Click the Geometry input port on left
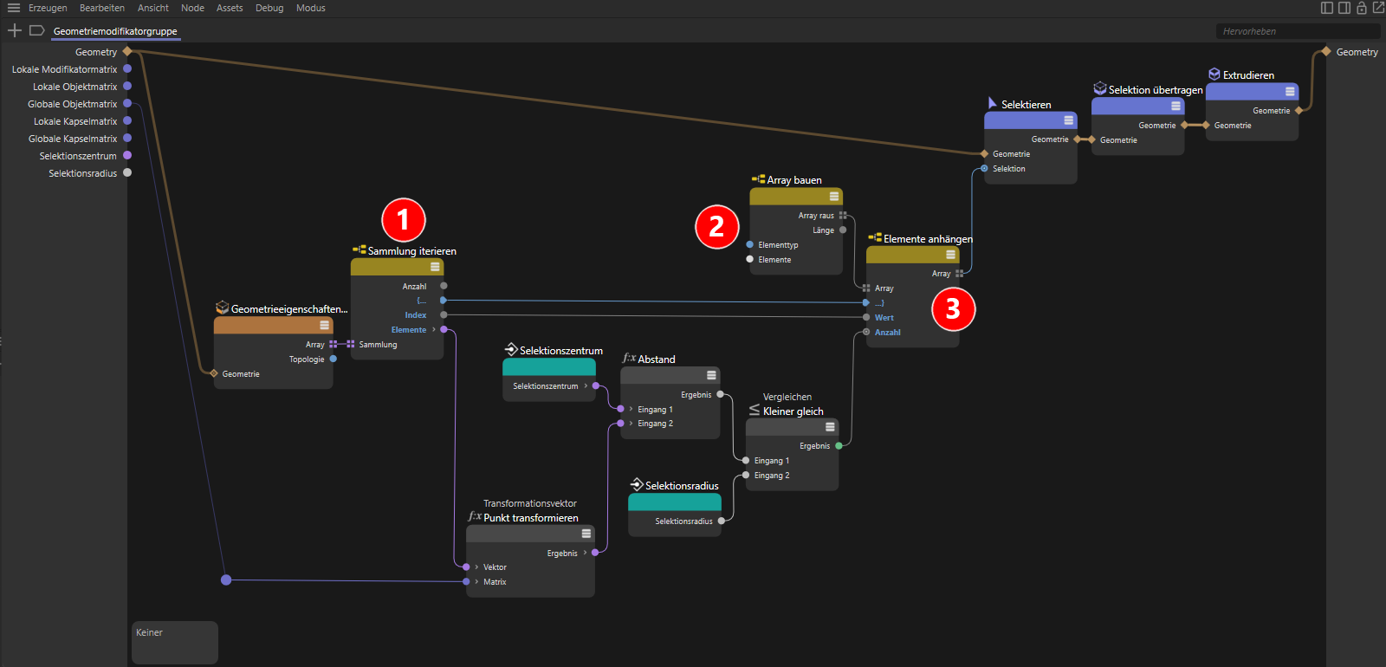This screenshot has width=1386, height=667. [127, 52]
